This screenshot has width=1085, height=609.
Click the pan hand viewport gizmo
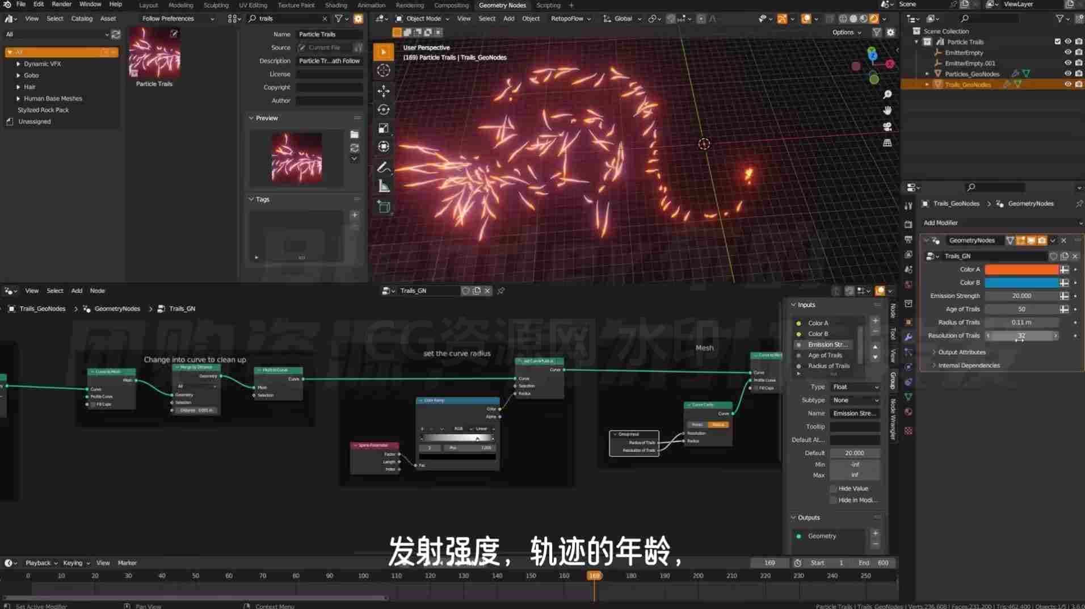pyautogui.click(x=888, y=110)
